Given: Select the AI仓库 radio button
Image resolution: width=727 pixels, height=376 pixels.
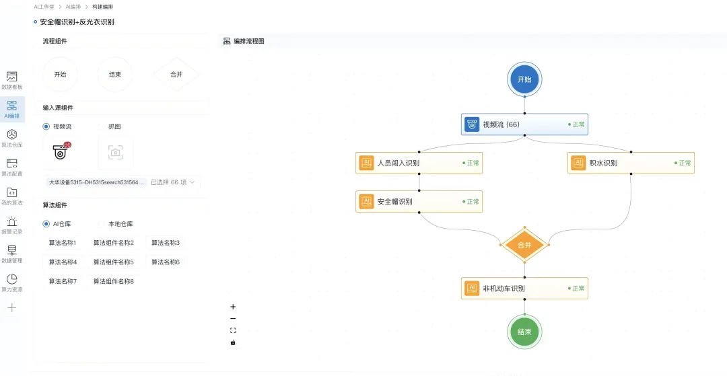Looking at the screenshot, I should coord(46,224).
